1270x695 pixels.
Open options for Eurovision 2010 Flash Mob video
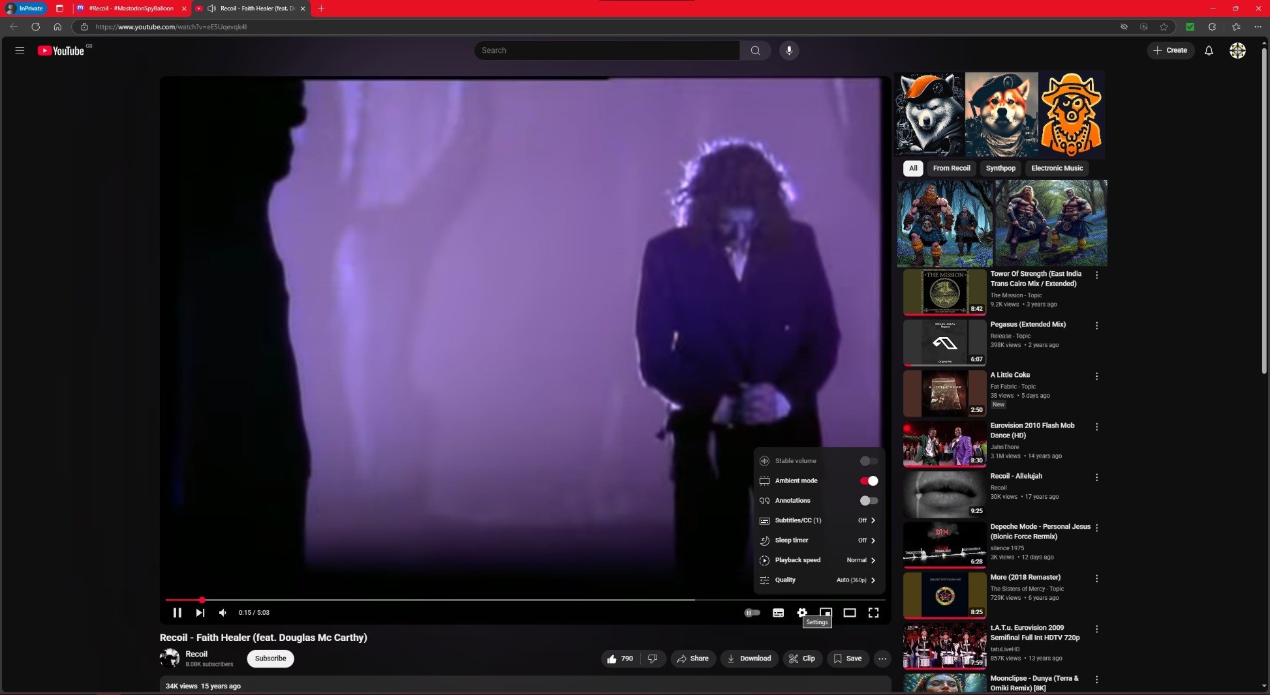click(x=1096, y=426)
